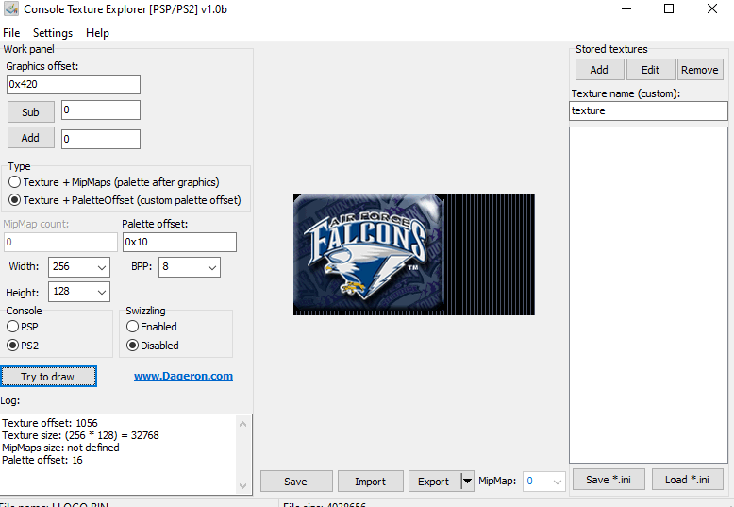The image size is (734, 507).
Task: Click the Air Force Falcons texture preview
Action: click(414, 255)
